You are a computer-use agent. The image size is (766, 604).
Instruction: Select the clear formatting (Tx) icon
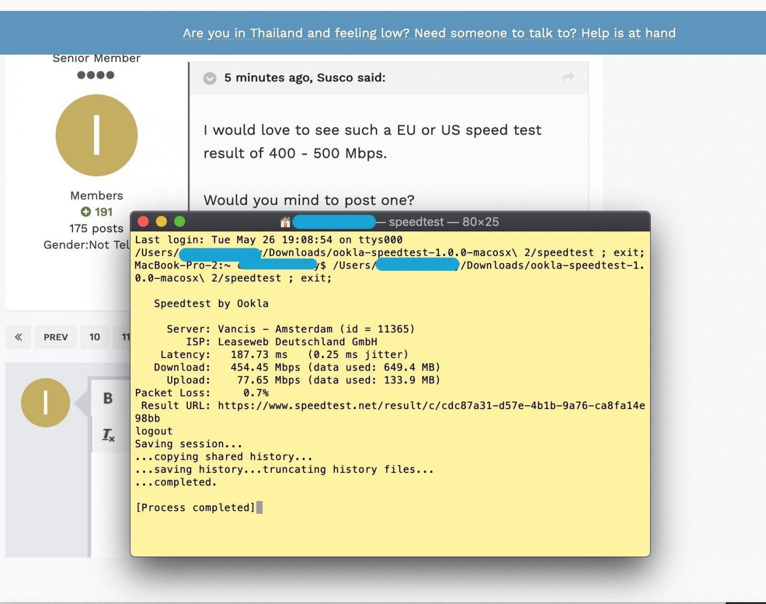click(108, 435)
